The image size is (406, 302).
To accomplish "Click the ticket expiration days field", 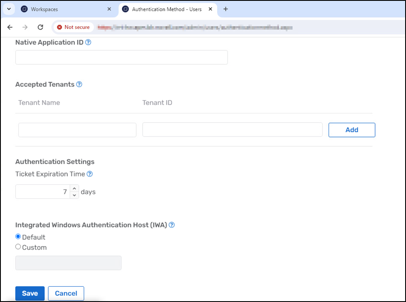I will point(43,192).
